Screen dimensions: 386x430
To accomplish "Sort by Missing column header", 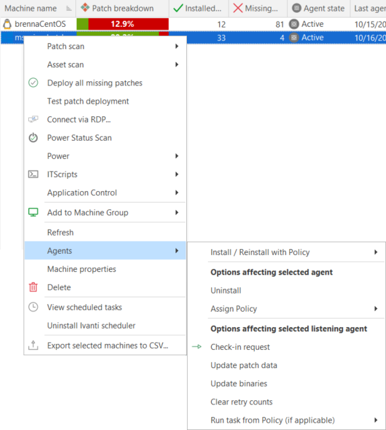I will tap(258, 8).
